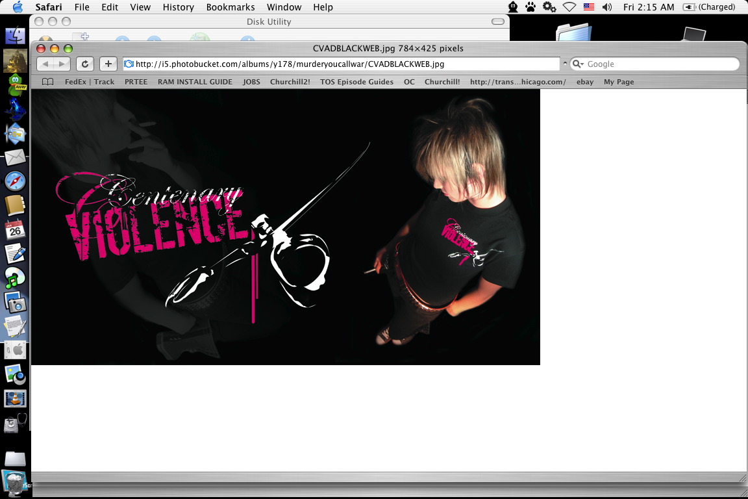Image resolution: width=748 pixels, height=499 pixels.
Task: Click the Safari compass Dock icon
Action: (16, 181)
